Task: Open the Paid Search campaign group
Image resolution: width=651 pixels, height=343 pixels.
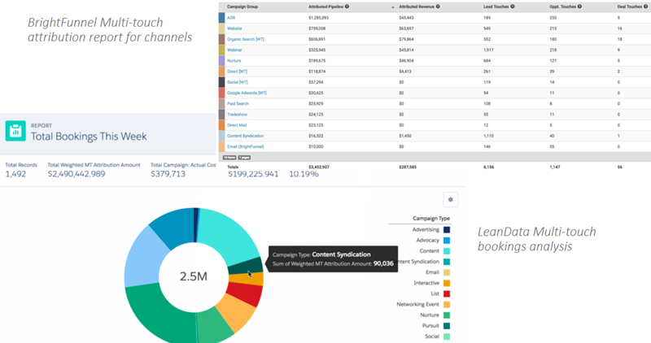Action: pyautogui.click(x=238, y=104)
